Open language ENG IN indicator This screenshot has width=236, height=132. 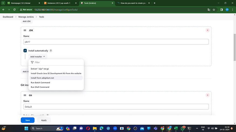point(203,129)
